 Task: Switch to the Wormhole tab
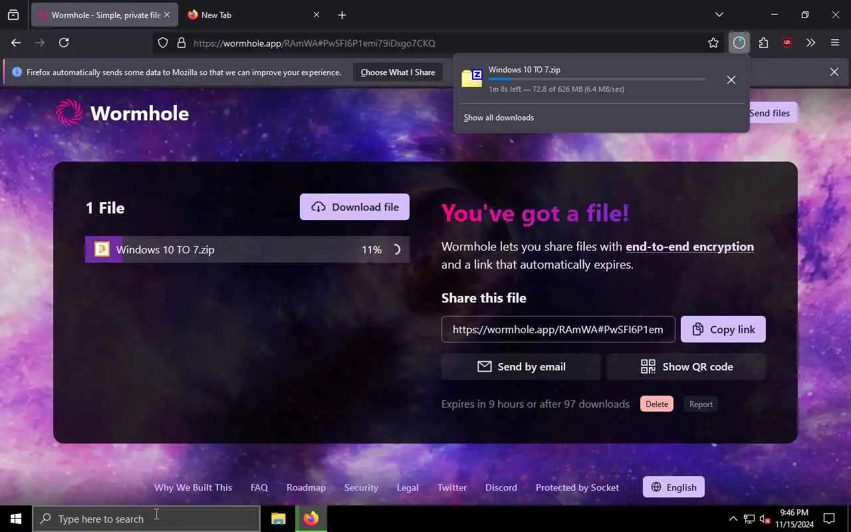pos(104,15)
